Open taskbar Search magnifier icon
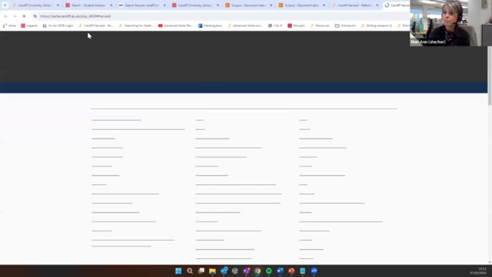This screenshot has height=277, width=492. pos(190,271)
